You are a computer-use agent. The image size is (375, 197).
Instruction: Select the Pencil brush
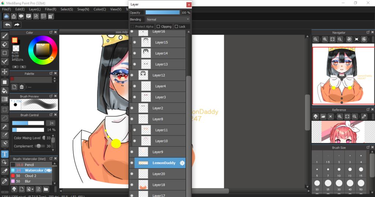click(x=31, y=165)
